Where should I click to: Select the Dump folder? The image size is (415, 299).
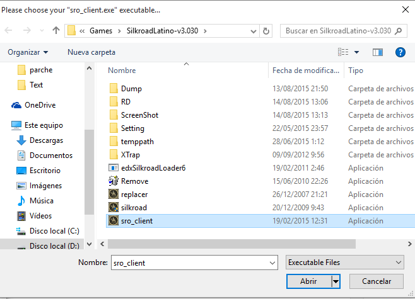tap(131, 89)
